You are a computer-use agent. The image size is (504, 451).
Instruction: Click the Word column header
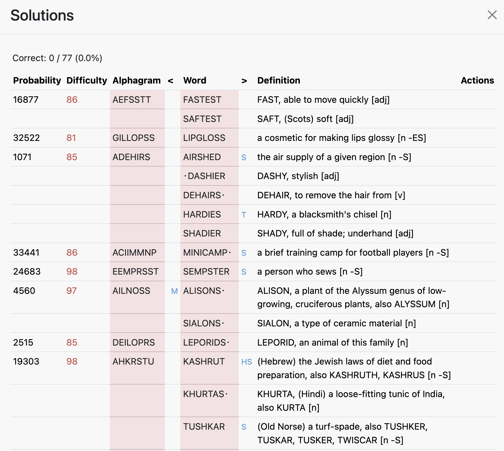coord(195,80)
